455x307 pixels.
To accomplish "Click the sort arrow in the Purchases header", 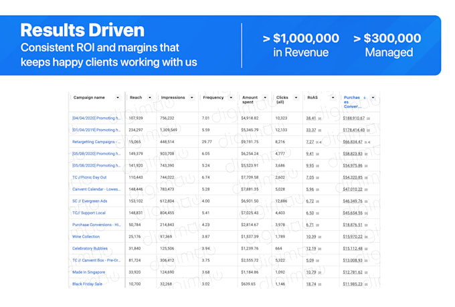I will [365, 98].
